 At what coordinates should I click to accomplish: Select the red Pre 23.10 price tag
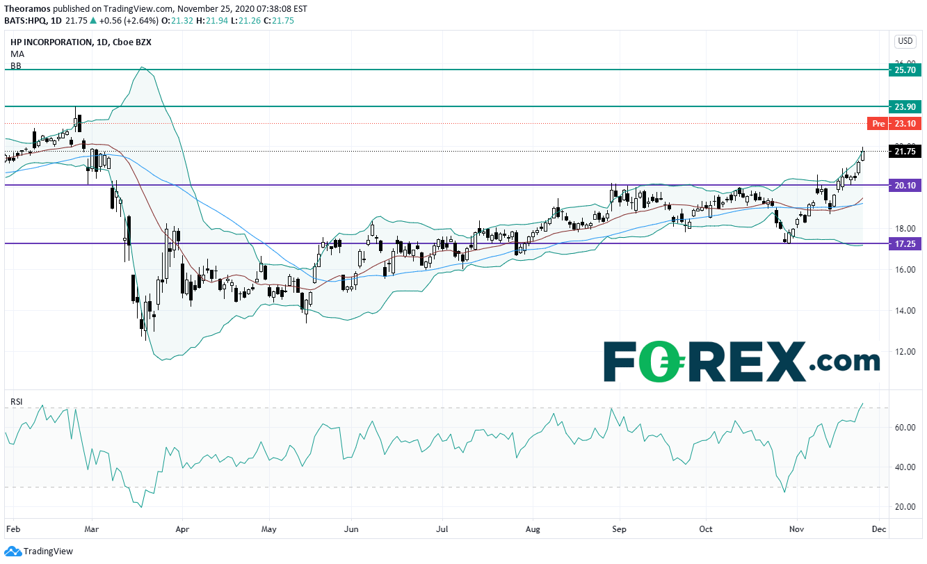coord(895,124)
